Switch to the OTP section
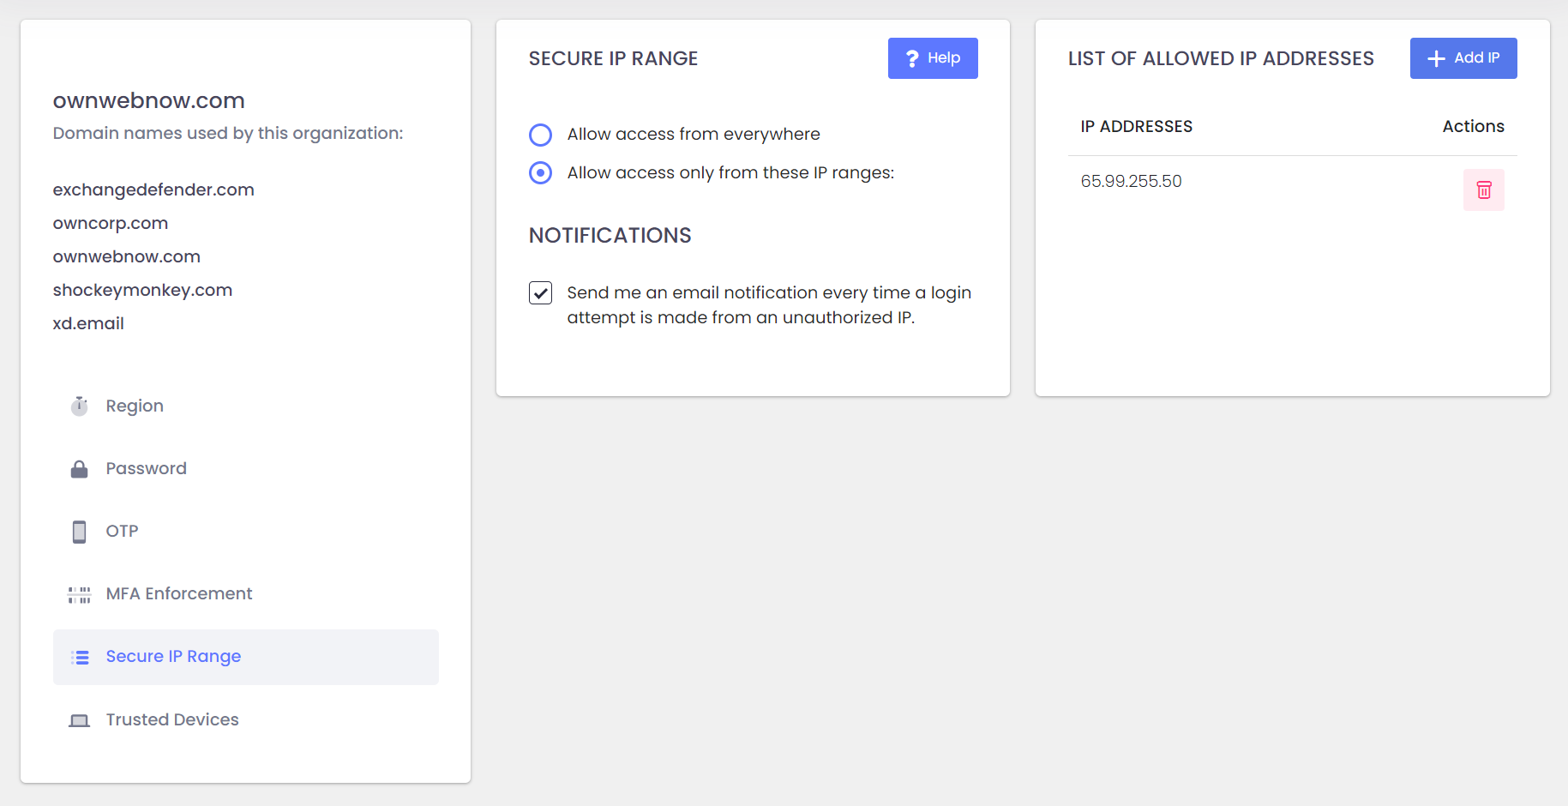 [x=122, y=532]
